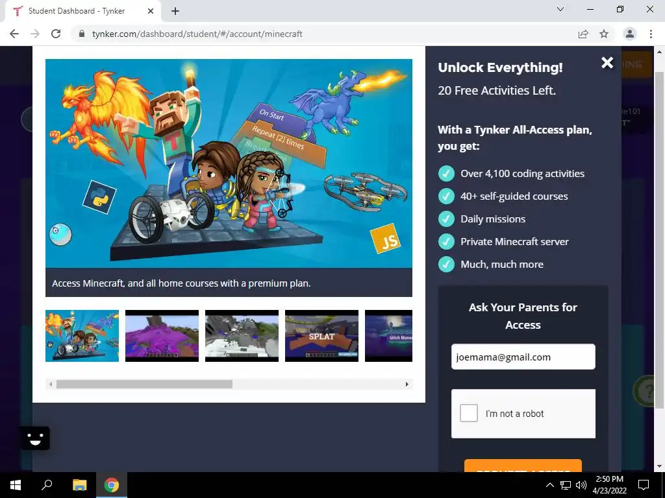Select the Glitch Manor thumbnail

[388, 336]
